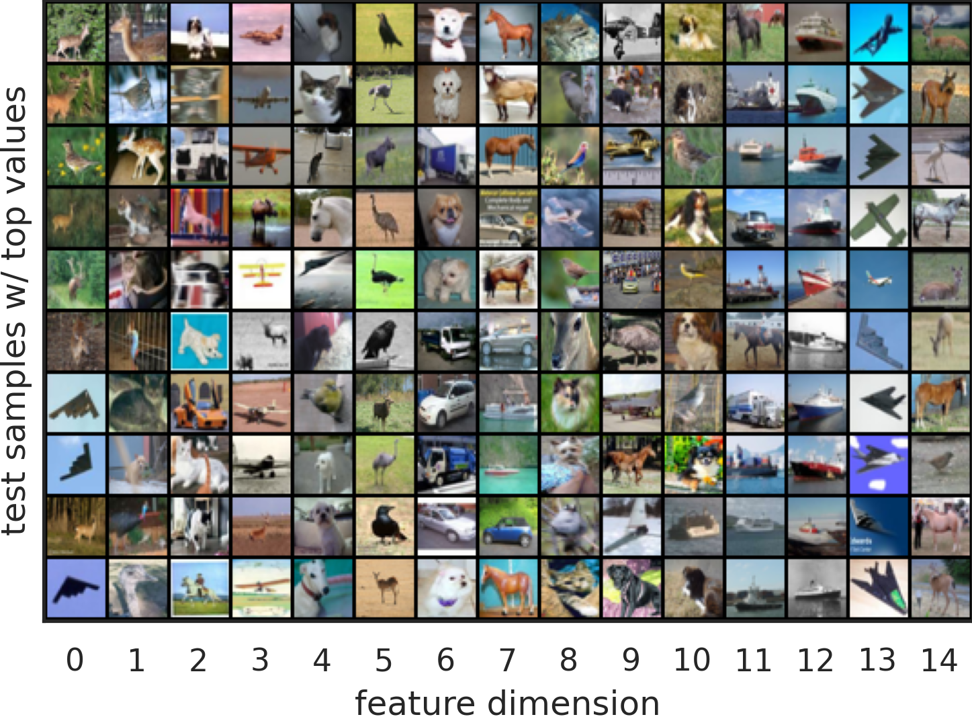Open the small blue car on grass
Viewport: 972px width, 721px height.
(509, 527)
